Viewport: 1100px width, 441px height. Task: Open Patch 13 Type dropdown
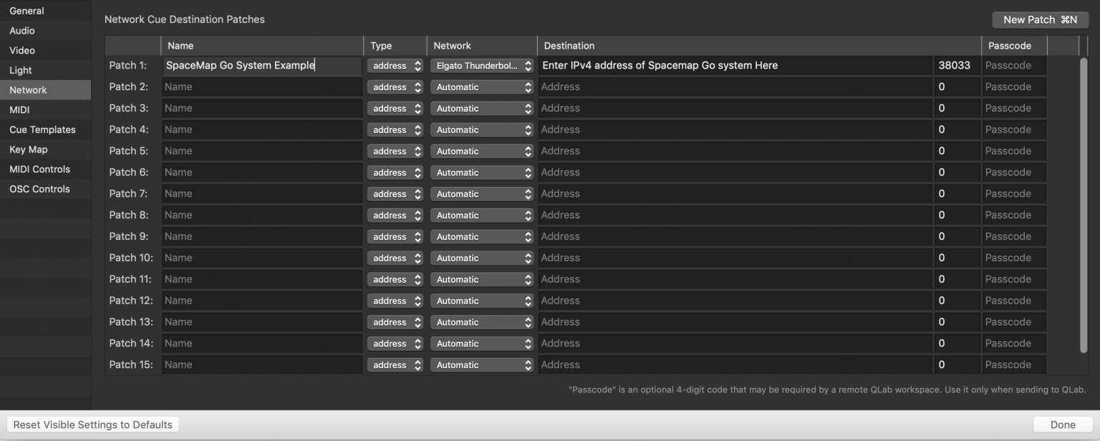point(395,322)
